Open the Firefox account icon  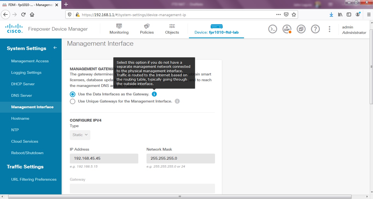point(358,15)
